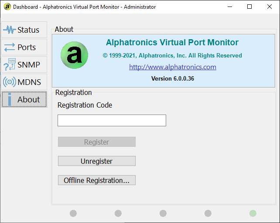
Task: Minimize the Dashboard window
Action: pyautogui.click(x=229, y=7)
